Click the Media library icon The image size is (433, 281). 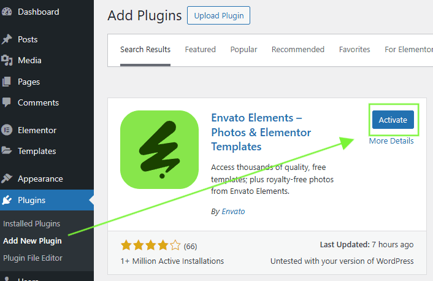7,60
